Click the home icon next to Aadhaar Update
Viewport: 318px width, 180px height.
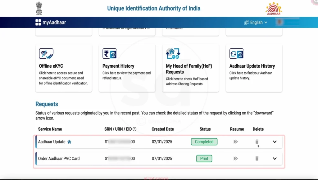pos(69,142)
